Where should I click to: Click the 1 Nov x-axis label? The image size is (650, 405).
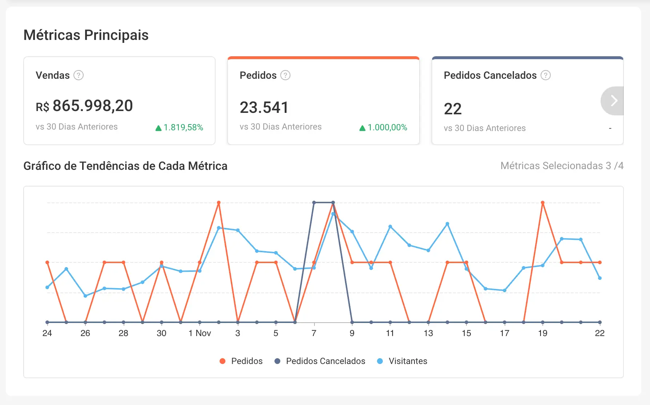pyautogui.click(x=200, y=333)
